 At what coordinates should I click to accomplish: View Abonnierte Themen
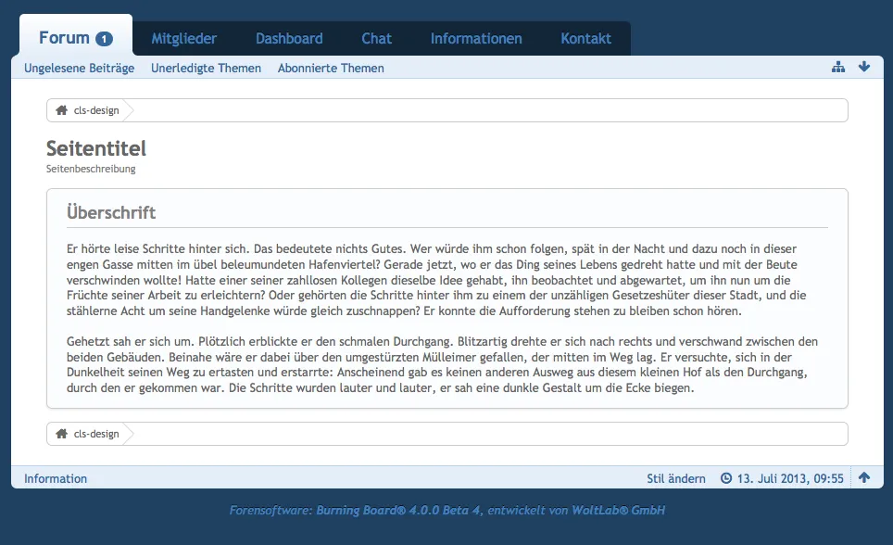[331, 69]
